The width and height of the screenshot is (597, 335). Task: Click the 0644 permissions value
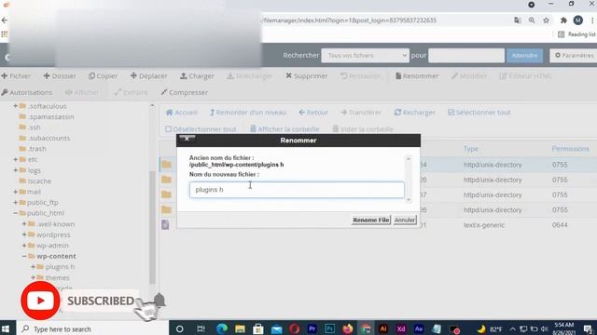click(560, 225)
